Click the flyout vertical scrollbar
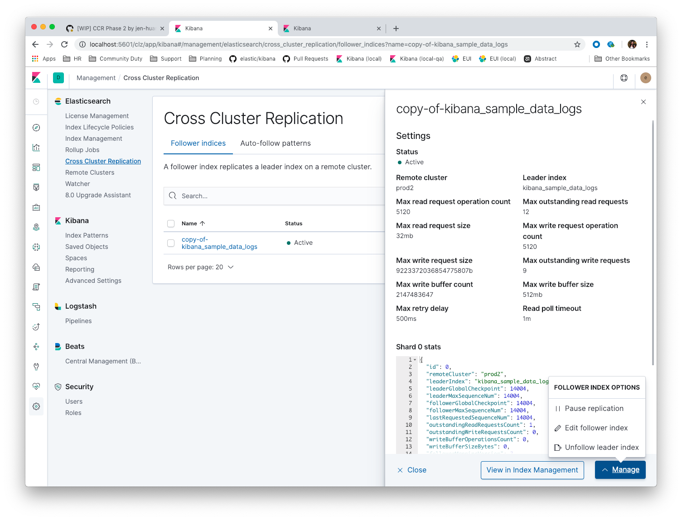 (653, 242)
